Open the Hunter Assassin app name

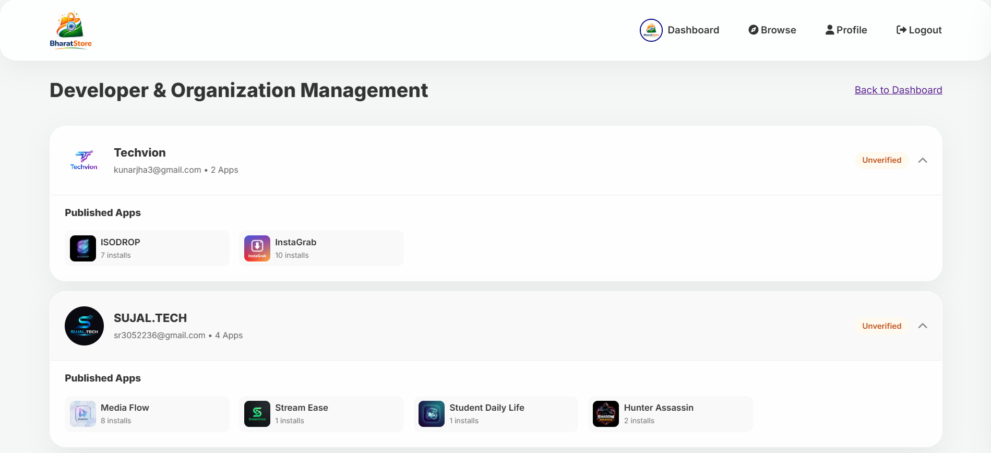[659, 408]
